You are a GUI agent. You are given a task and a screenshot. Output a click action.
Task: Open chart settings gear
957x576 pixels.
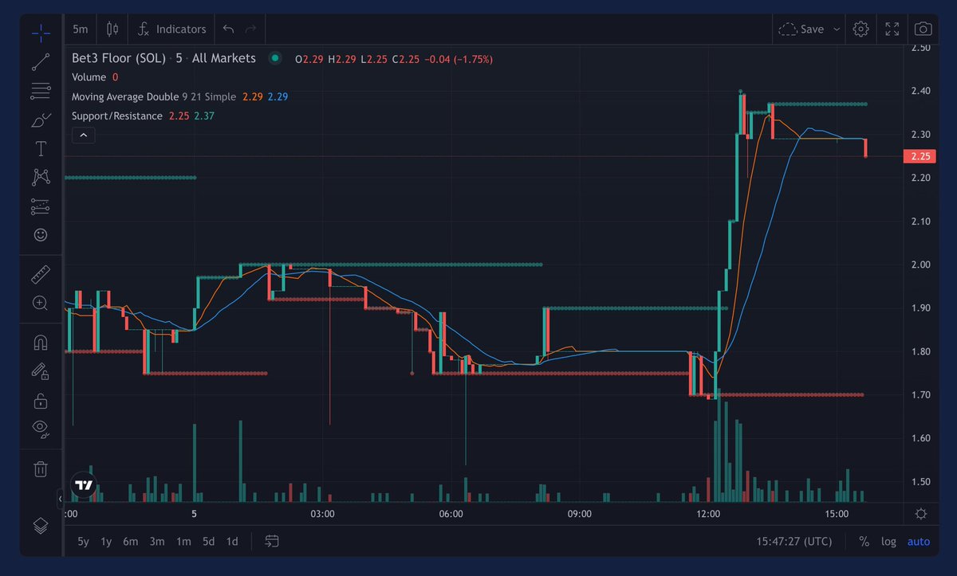861,29
